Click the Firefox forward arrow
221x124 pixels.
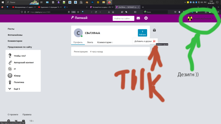(x=100, y=12)
